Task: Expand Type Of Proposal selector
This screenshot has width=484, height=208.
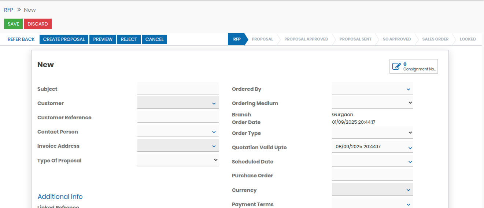Action: [x=178, y=160]
